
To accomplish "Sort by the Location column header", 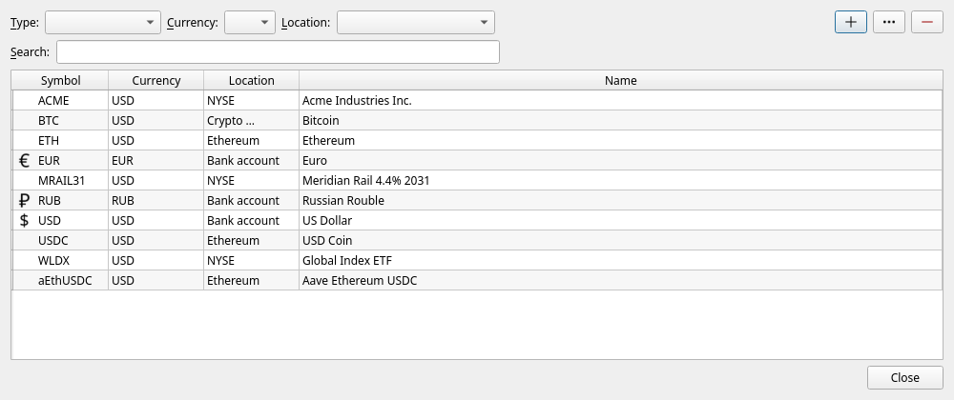I will [251, 80].
